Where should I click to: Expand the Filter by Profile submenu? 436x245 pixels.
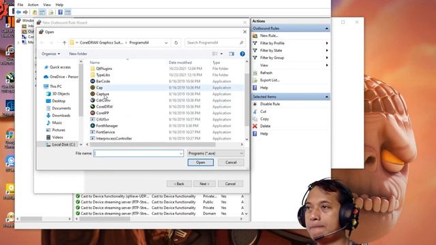tap(327, 44)
